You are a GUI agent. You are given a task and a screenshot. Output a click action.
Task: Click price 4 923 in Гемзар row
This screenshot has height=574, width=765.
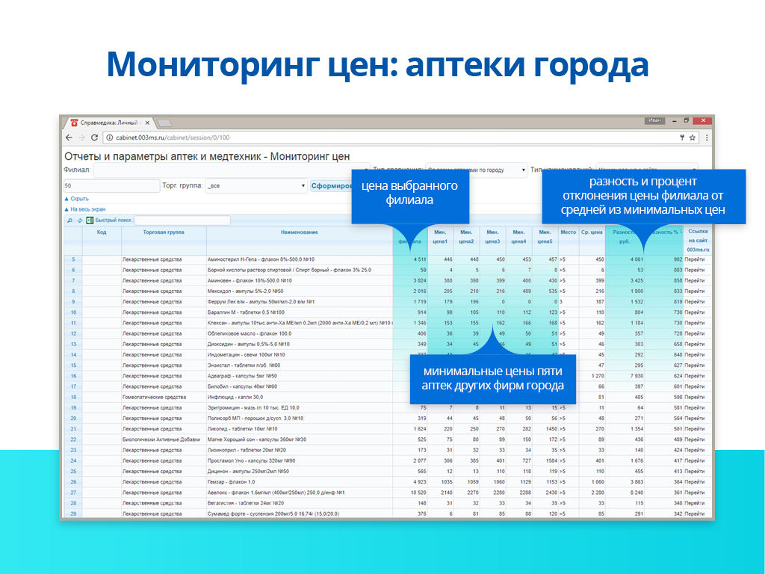click(x=419, y=482)
